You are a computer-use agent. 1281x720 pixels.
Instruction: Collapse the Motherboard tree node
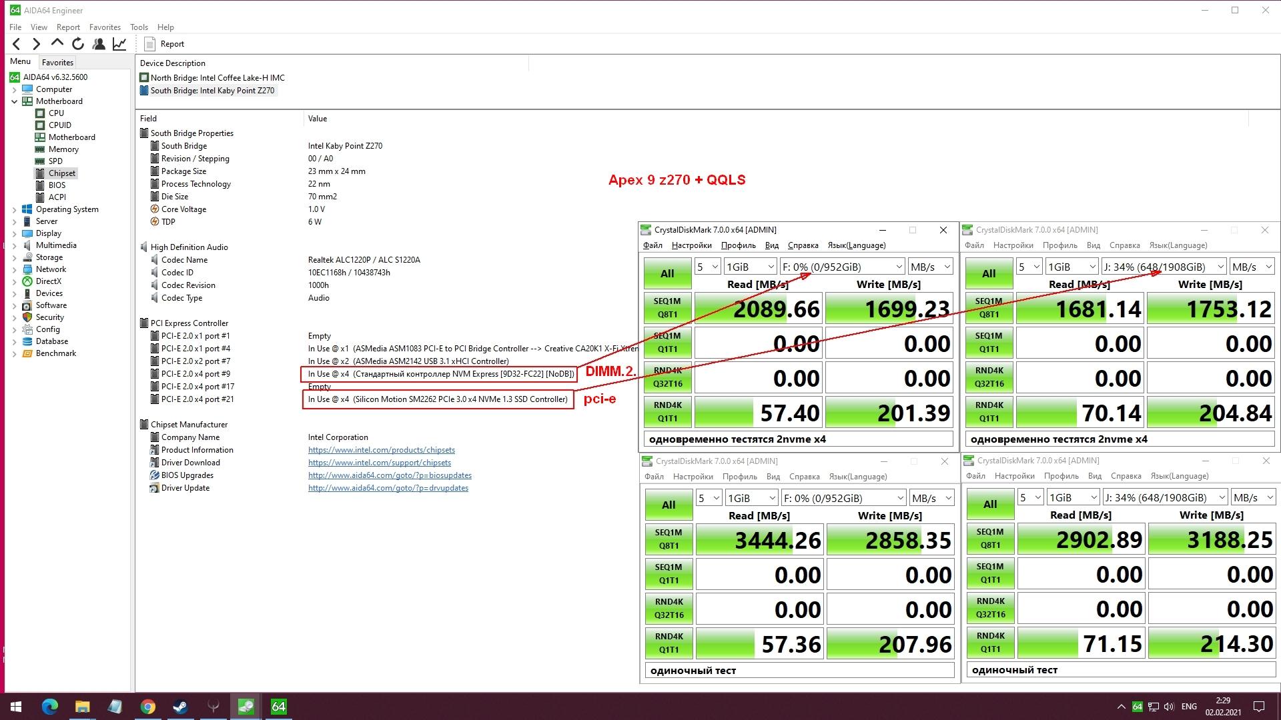click(x=15, y=101)
